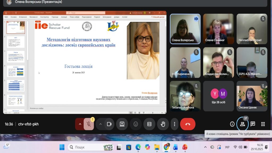The image size is (272, 153).
Task: Expand video settings chevron beside camera
Action: point(100,124)
